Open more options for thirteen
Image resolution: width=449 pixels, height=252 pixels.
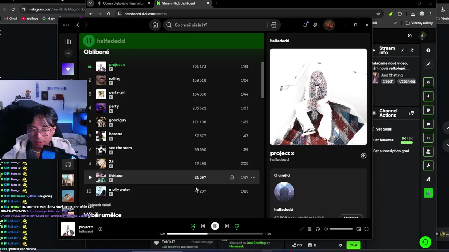[x=253, y=177]
